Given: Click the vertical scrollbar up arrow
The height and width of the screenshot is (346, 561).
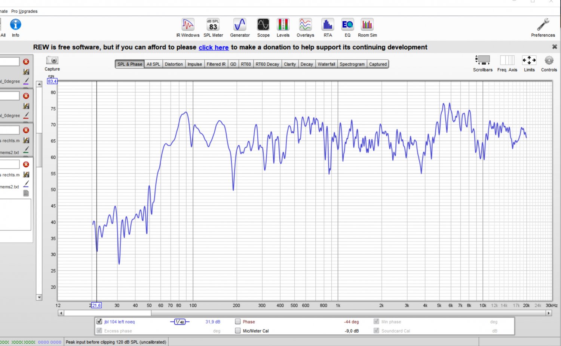Looking at the screenshot, I should pos(39,84).
